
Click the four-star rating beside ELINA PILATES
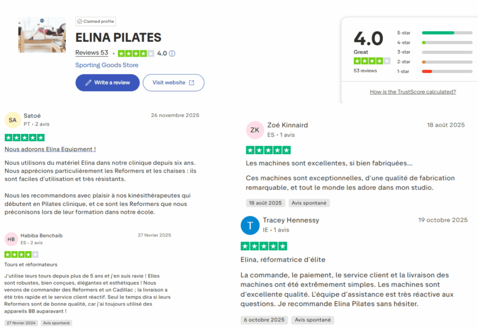tap(135, 53)
